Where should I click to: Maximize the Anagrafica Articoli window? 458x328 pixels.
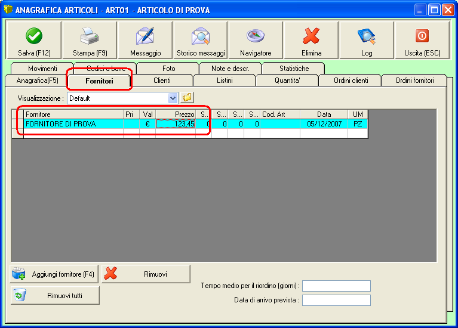click(x=434, y=10)
